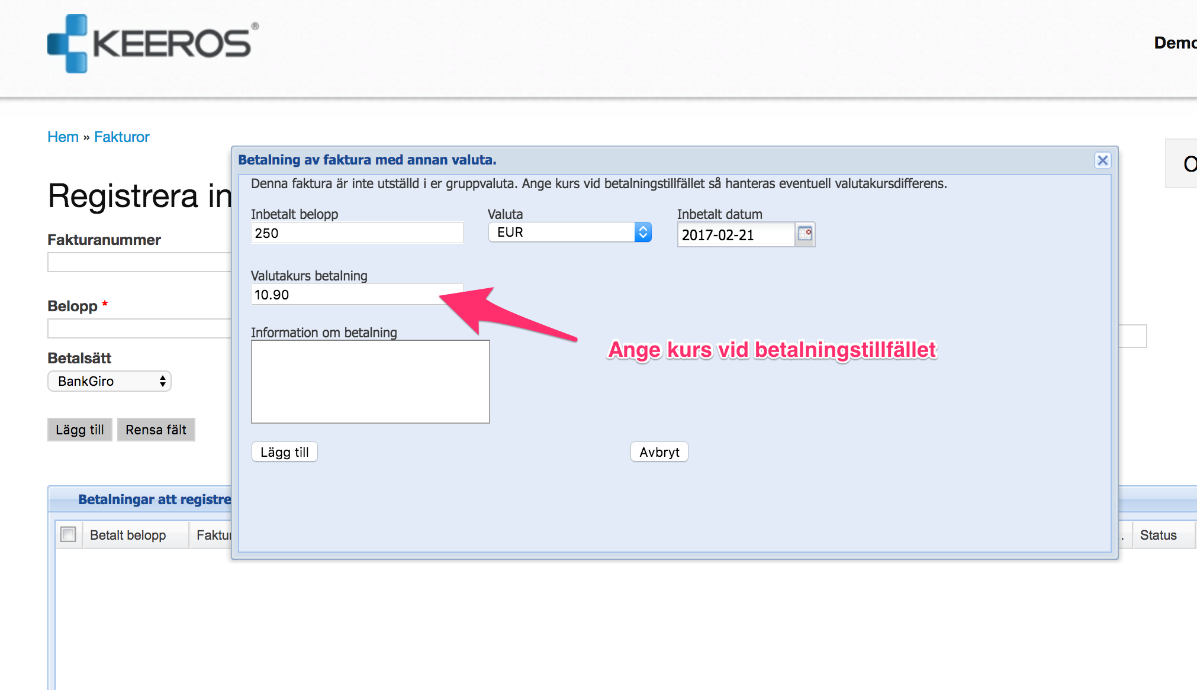This screenshot has width=1197, height=690.
Task: Click Lägg till below Betalsätt
Action: (79, 430)
